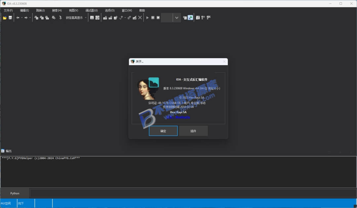Click the teal cloud logo in About dialog
Image resolution: width=357 pixels, height=208 pixels.
(154, 82)
